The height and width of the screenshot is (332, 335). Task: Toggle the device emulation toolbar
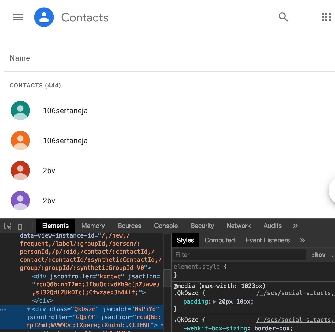tap(22, 226)
